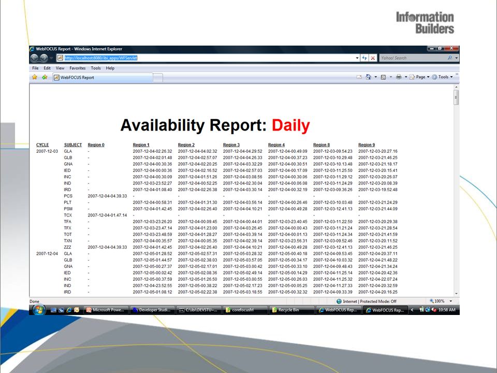Open the Help menu
The height and width of the screenshot is (373, 497).
110,68
